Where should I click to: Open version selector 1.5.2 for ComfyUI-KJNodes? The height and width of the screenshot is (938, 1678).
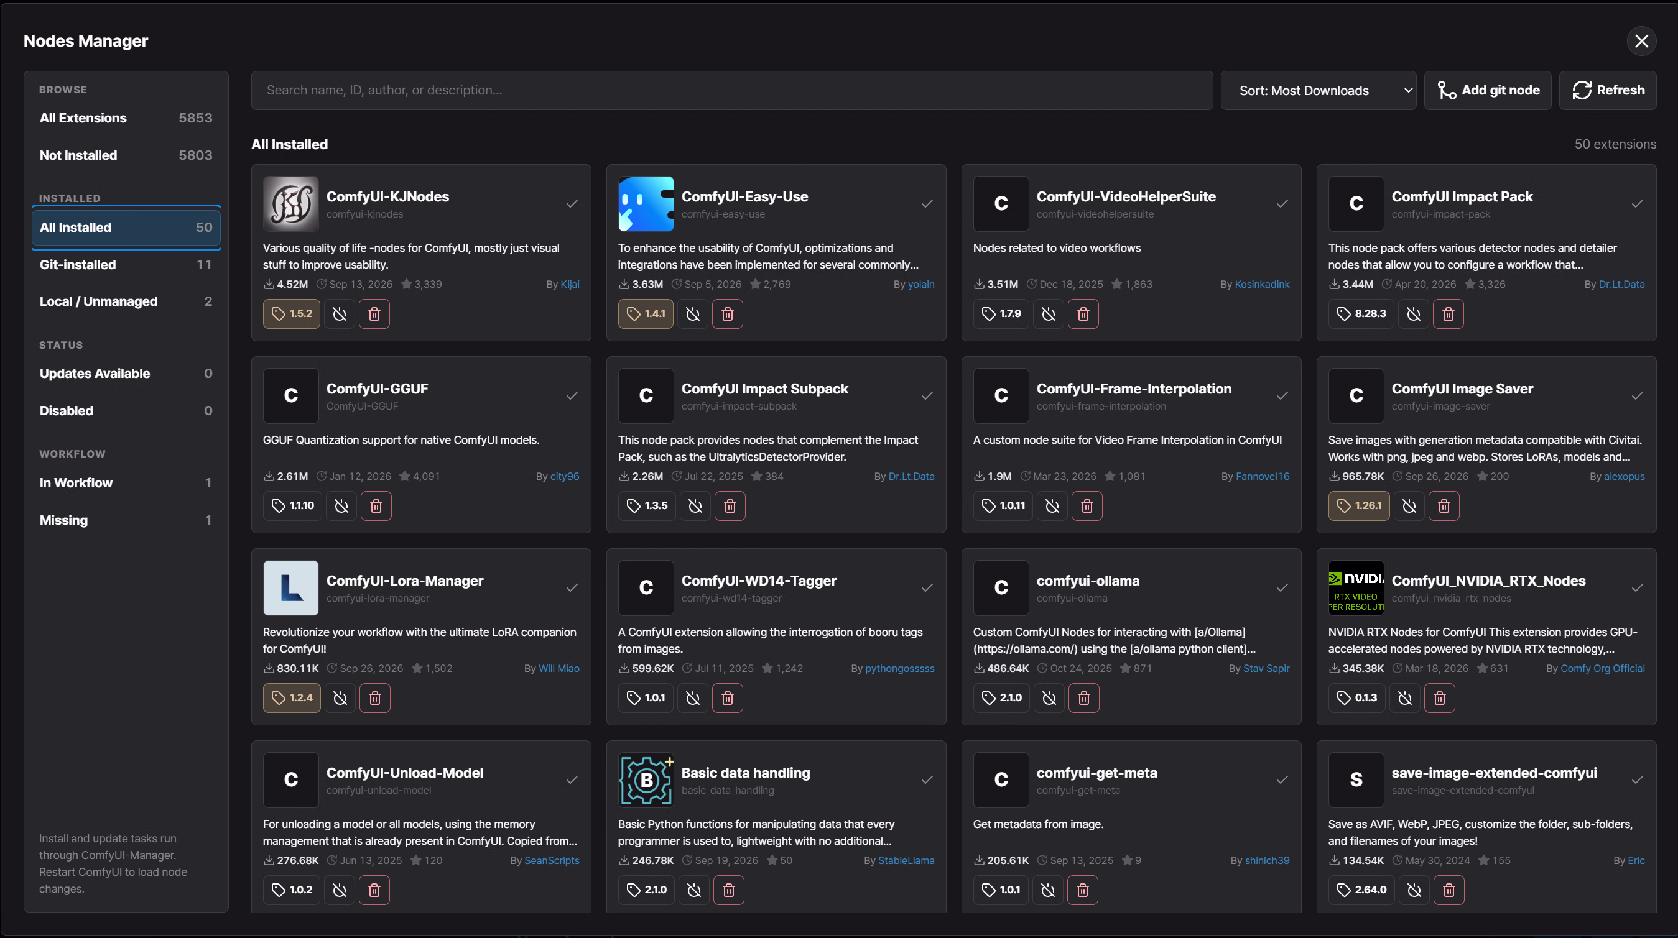pos(291,314)
